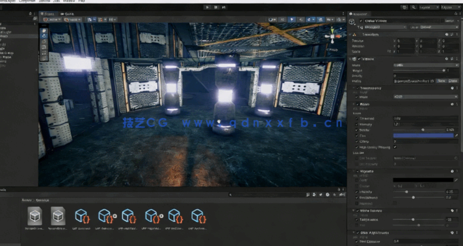Click the Pause button in the top toolbar
Viewport: 463px width, 246px height.
pos(216,7)
